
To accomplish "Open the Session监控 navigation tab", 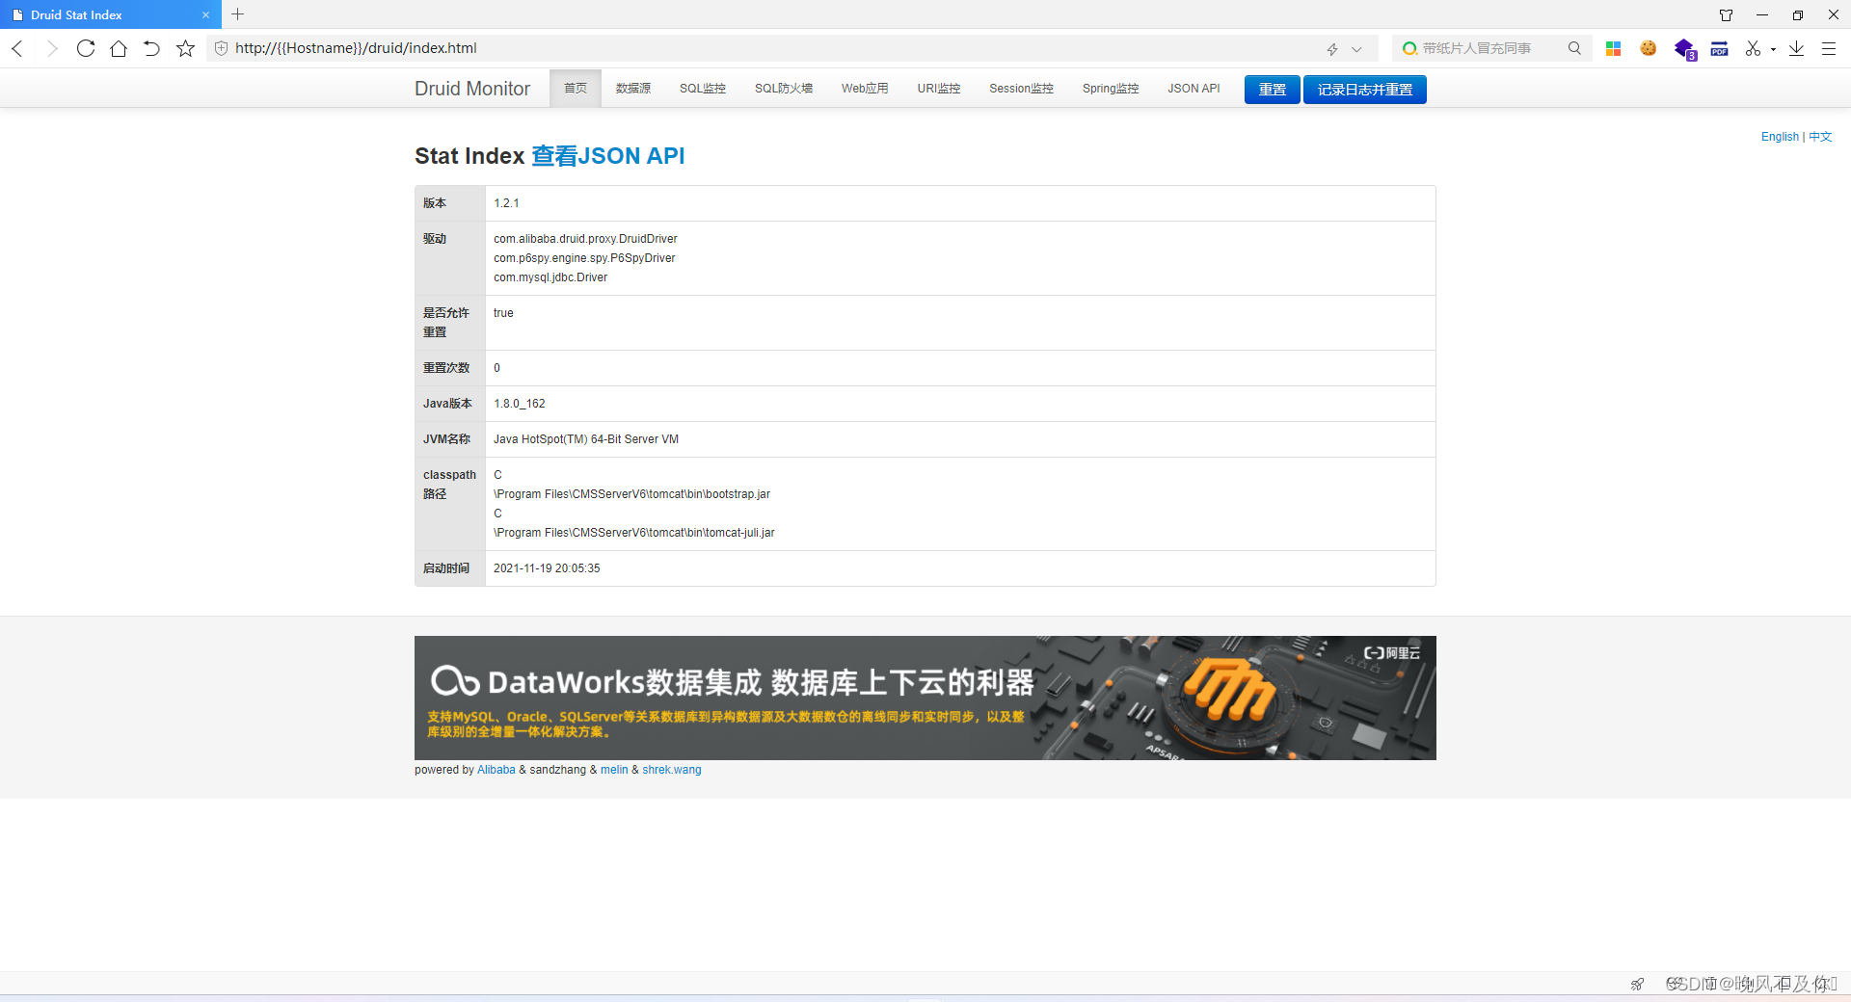I will click(x=1021, y=89).
